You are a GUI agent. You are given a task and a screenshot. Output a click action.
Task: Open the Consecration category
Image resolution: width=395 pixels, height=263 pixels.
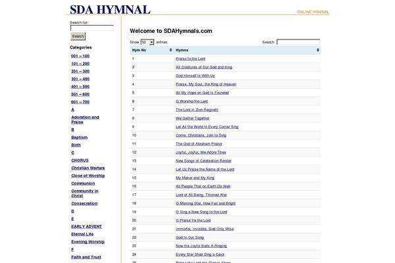click(84, 203)
